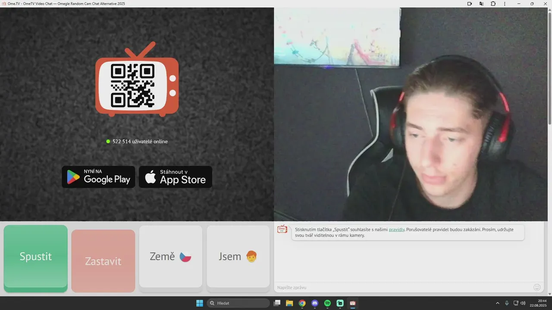552x310 pixels.
Task: Click the red Zastavit stop button
Action: pyautogui.click(x=103, y=261)
